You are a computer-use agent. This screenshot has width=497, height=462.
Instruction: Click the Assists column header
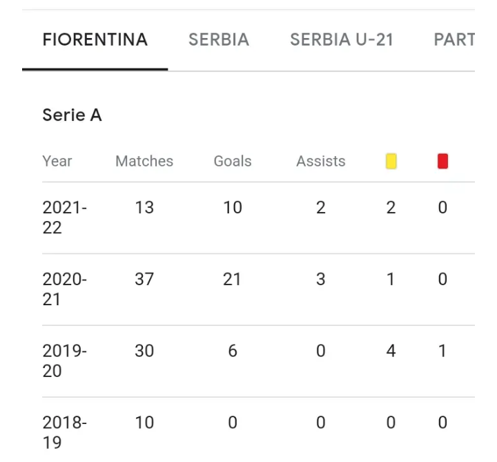(321, 161)
